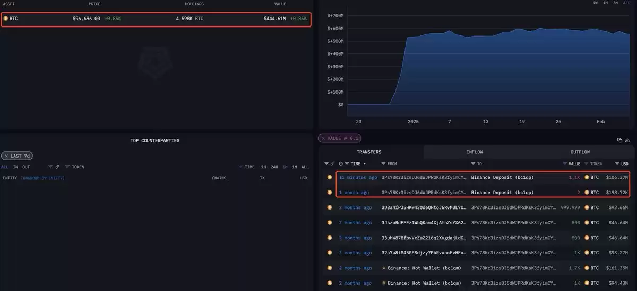Screen dimensions: 637x291
Task: Open Binance Deposit (bc1qp) in the 1.1K row
Action: click(x=502, y=178)
